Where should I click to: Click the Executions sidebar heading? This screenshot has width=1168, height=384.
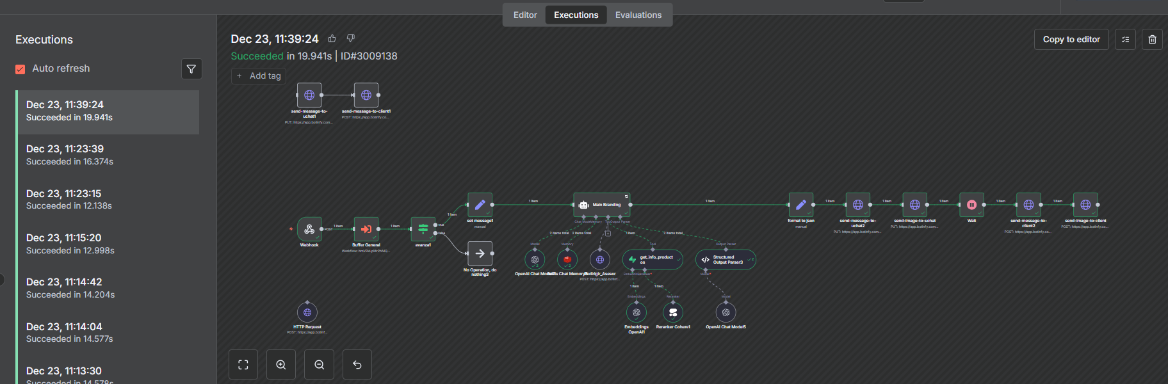pos(44,40)
